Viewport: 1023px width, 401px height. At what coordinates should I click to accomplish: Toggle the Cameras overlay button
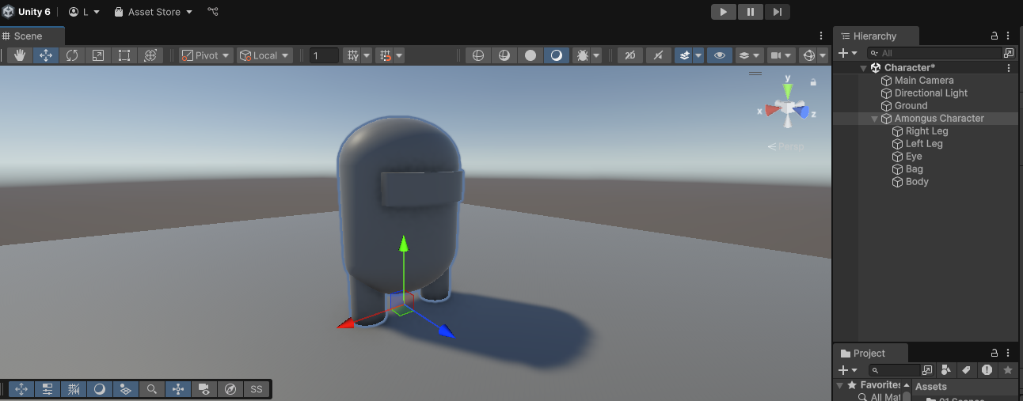click(203, 389)
